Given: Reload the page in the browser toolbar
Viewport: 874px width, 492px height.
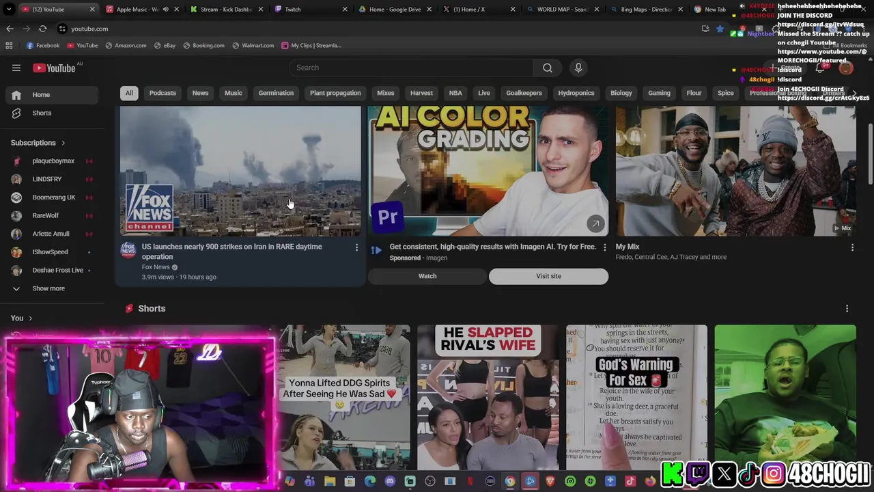Looking at the screenshot, I should click(x=42, y=29).
